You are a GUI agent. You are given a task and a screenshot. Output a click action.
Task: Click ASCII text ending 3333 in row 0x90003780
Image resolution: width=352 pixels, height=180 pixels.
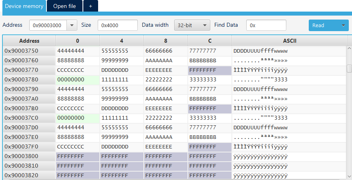260,79
